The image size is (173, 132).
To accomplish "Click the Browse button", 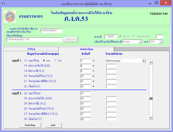I will [70, 39].
